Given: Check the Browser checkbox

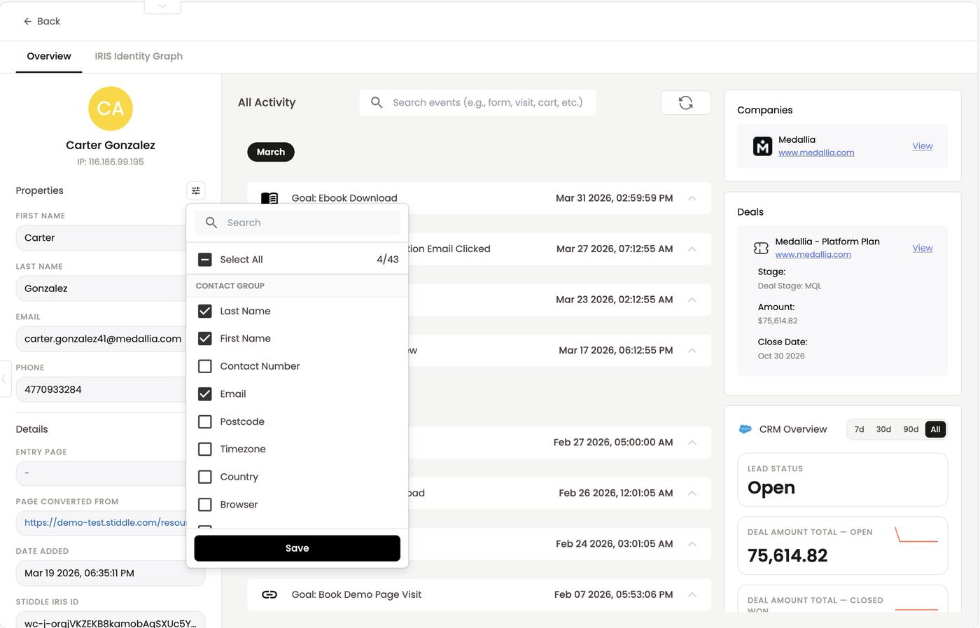Looking at the screenshot, I should [x=205, y=505].
